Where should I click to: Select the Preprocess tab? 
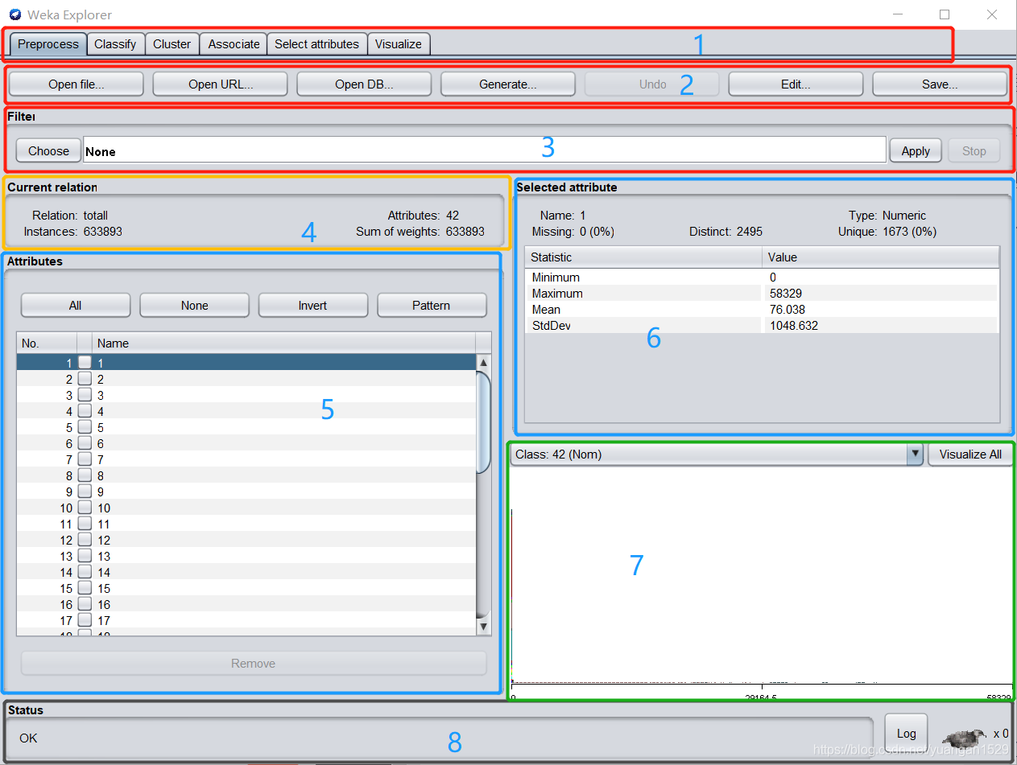tap(48, 44)
